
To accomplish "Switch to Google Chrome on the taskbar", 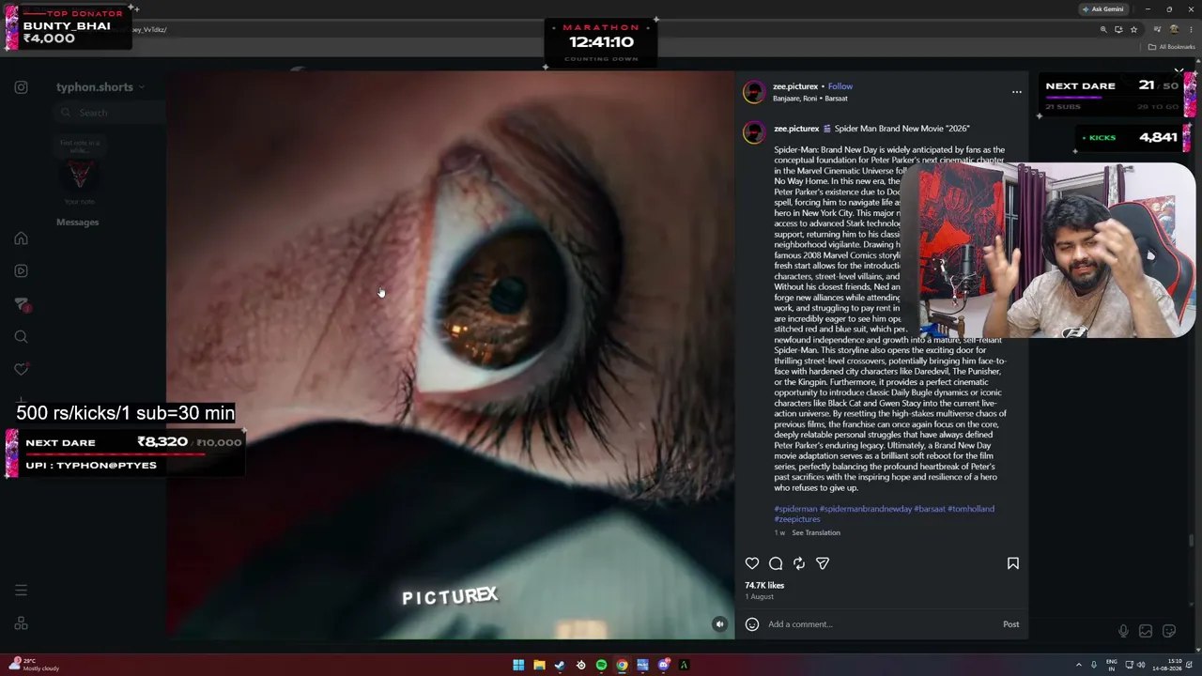I will pyautogui.click(x=622, y=666).
